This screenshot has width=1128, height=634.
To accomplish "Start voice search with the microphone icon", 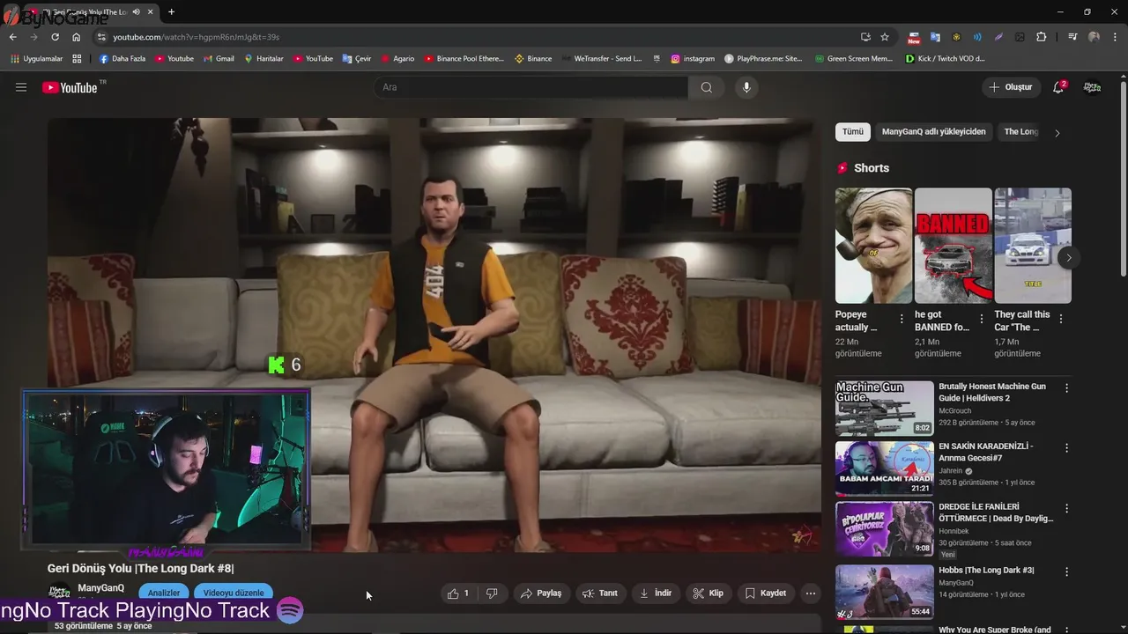I will (746, 87).
